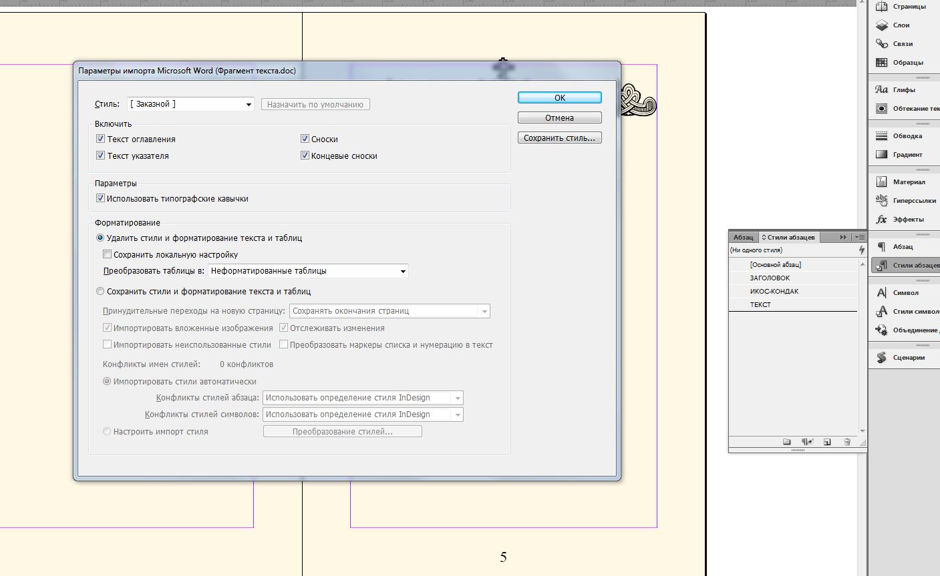The image size is (940, 576).
Task: Open the Символ panel icon
Action: (x=881, y=293)
